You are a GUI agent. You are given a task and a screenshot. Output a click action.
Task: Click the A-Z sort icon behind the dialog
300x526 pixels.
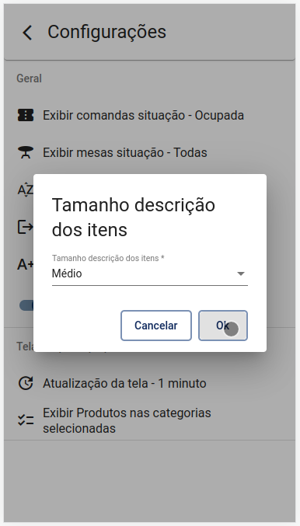(x=25, y=190)
